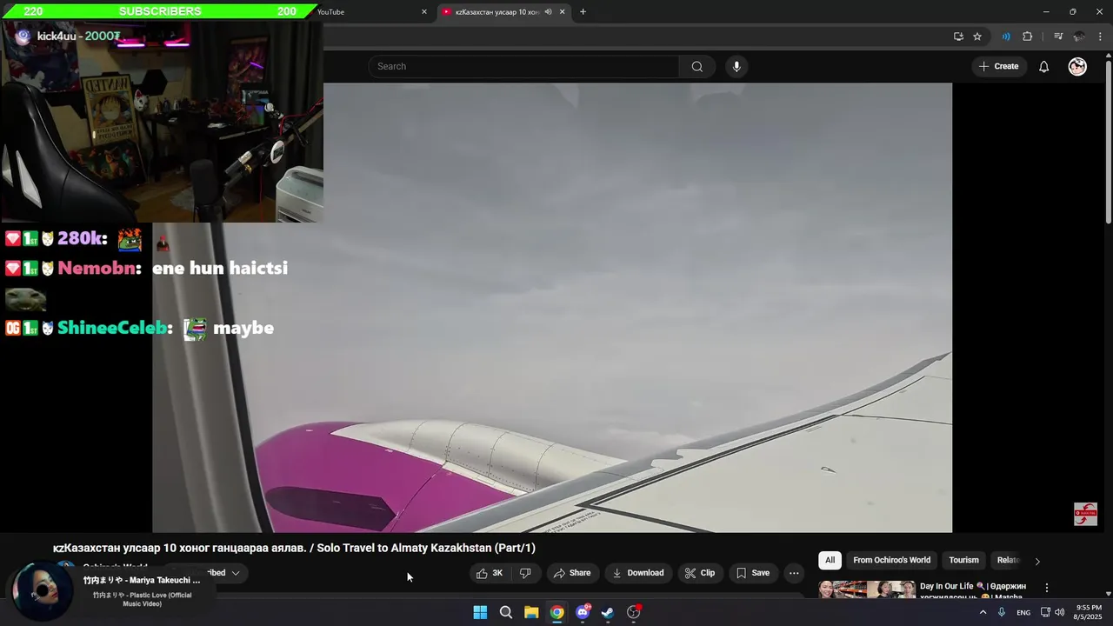
Task: Click the subscribe watermark in video corner
Action: coord(1085,514)
